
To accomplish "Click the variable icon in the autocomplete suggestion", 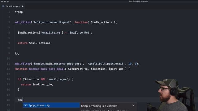I will tap(25, 105).
